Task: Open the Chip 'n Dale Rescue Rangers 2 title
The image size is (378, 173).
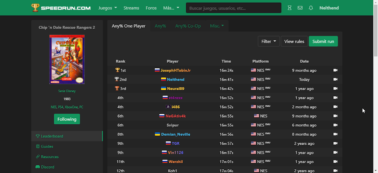Action: 67,27
